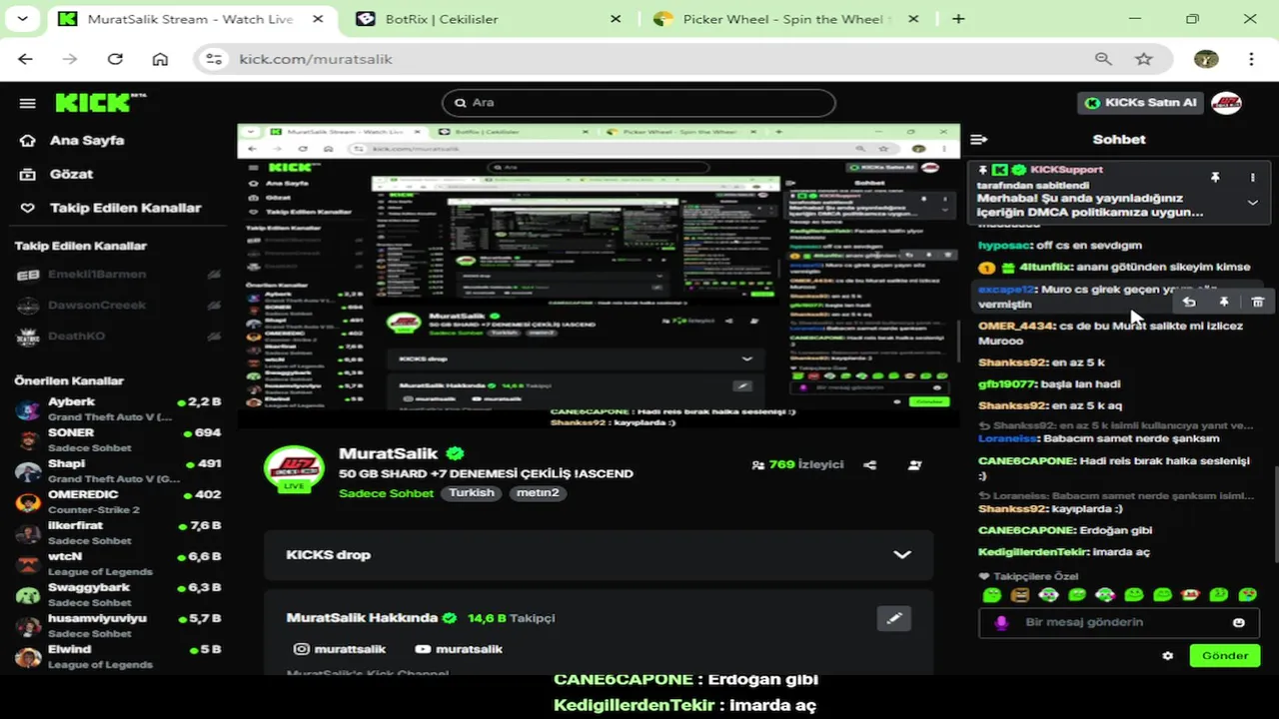Open the browser home page
Image resolution: width=1279 pixels, height=719 pixels.
click(x=160, y=59)
